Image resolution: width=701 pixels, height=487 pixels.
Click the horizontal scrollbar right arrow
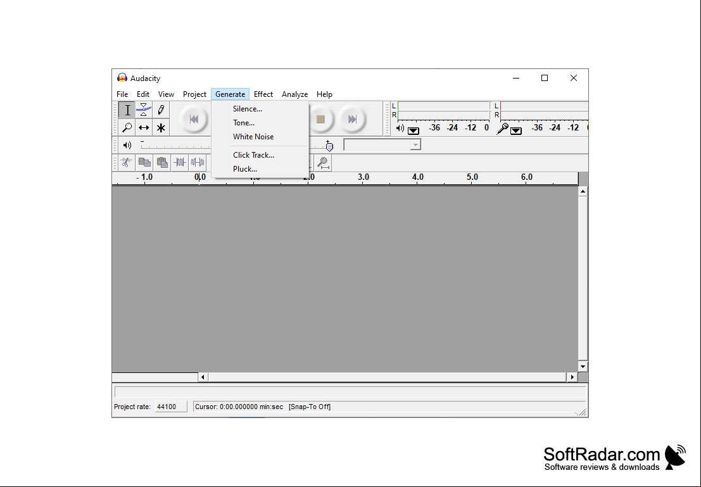[x=572, y=377]
